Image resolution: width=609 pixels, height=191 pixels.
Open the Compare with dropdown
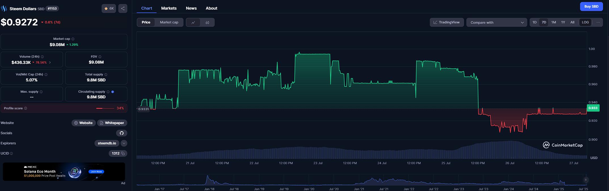coord(497,22)
